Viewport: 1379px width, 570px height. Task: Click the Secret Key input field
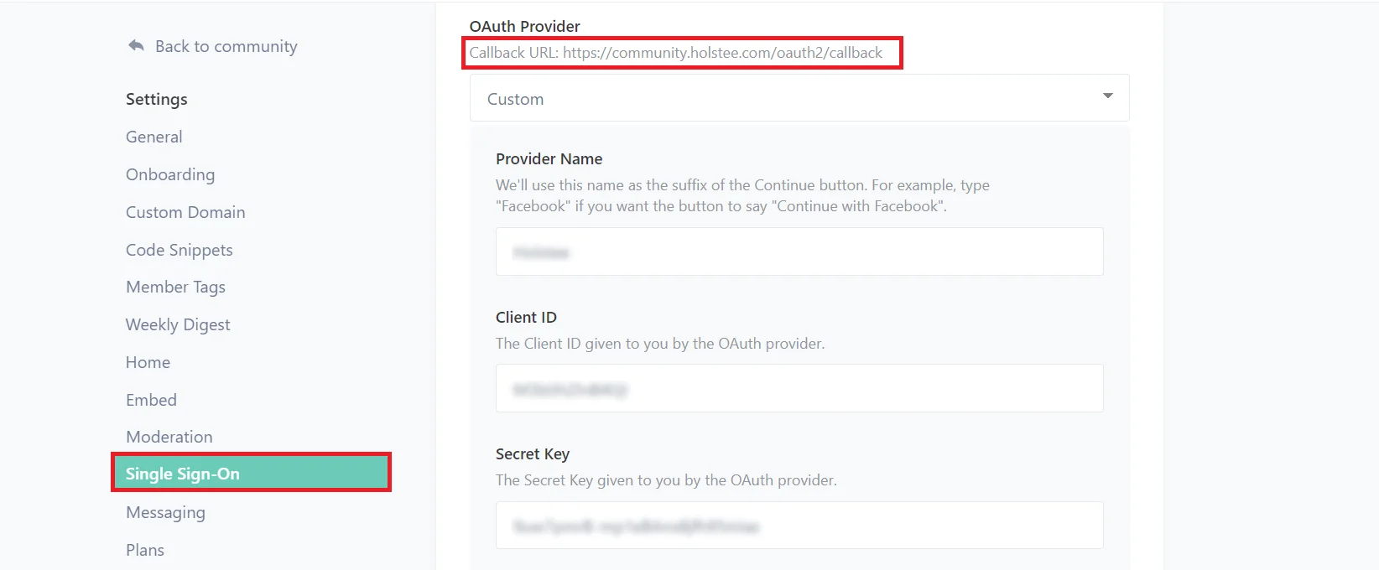coord(797,525)
